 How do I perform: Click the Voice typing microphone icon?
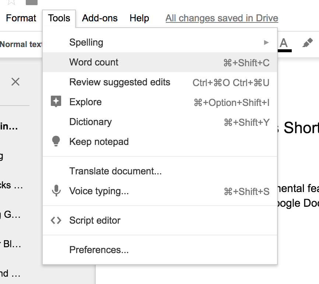[x=56, y=191]
